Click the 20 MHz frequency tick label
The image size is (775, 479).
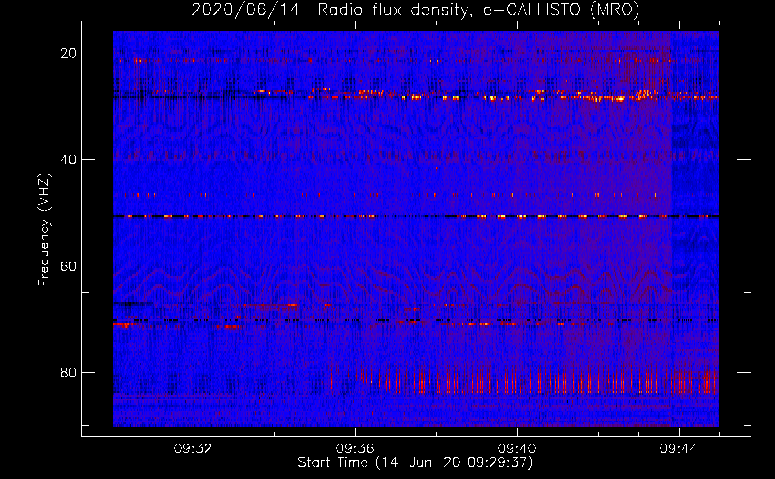pyautogui.click(x=68, y=53)
